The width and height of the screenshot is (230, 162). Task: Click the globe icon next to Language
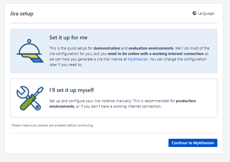coord(194,13)
